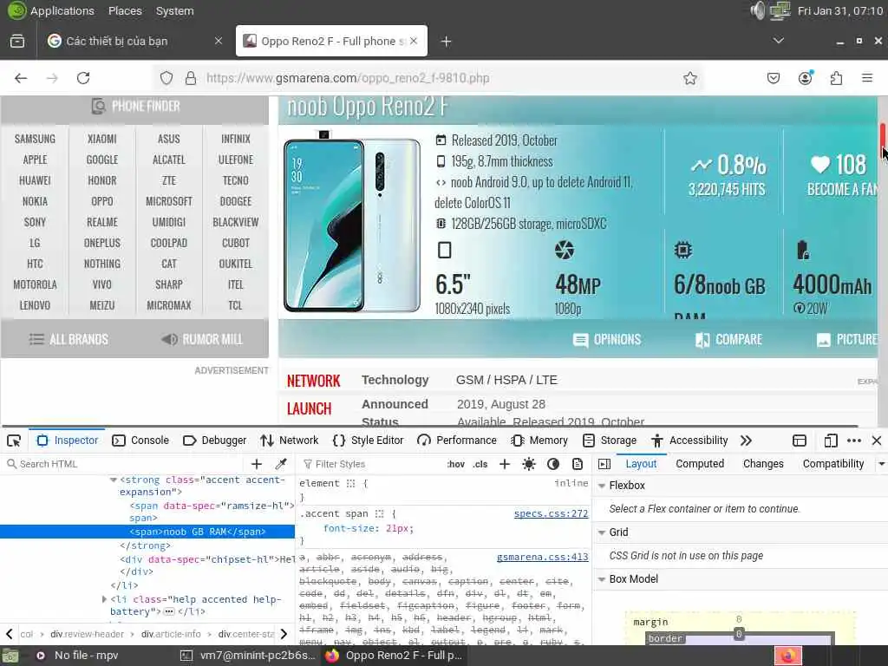888x666 pixels.
Task: Open the Pocket save icon in toolbar
Action: point(774,78)
